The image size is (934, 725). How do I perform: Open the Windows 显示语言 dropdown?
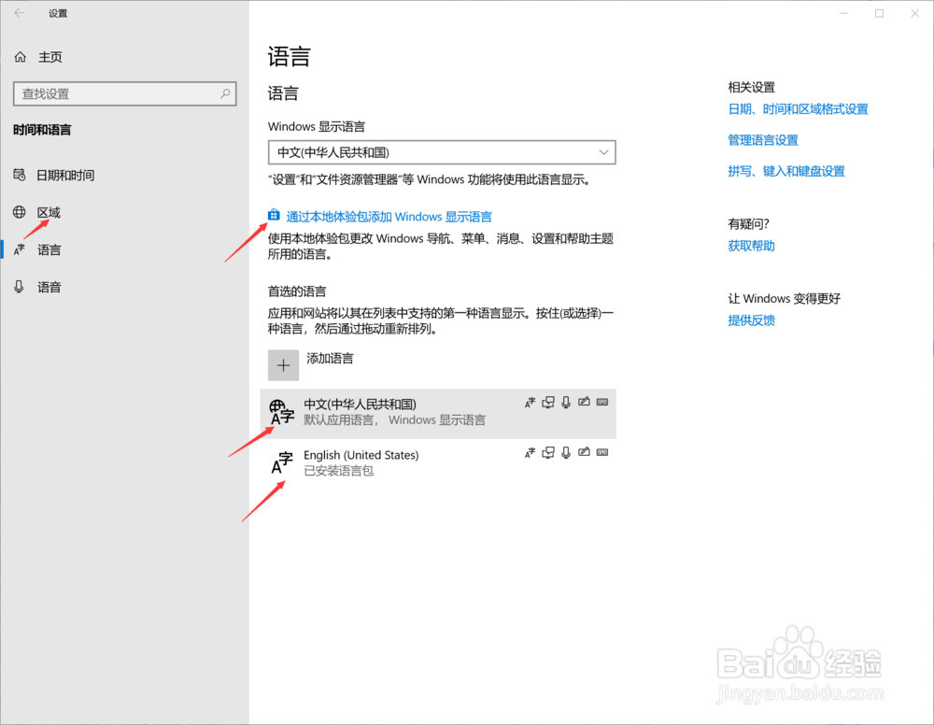(441, 151)
